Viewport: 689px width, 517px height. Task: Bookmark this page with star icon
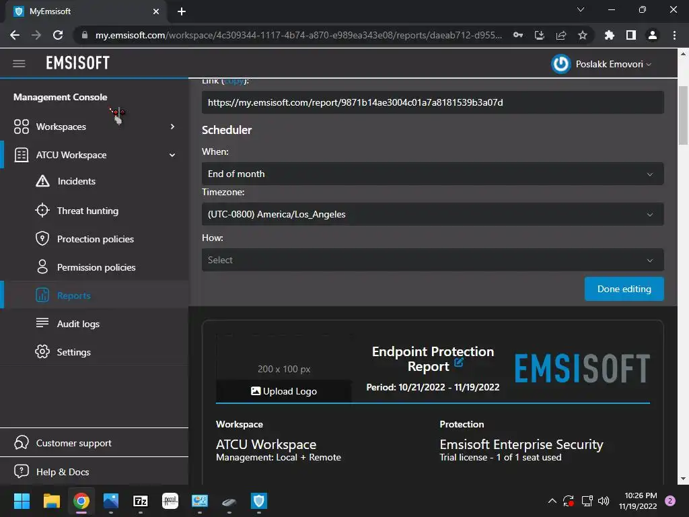[583, 35]
